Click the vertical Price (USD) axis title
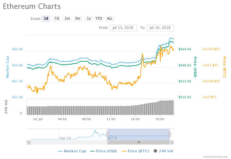Screen dimensions: 231x159 195,67
